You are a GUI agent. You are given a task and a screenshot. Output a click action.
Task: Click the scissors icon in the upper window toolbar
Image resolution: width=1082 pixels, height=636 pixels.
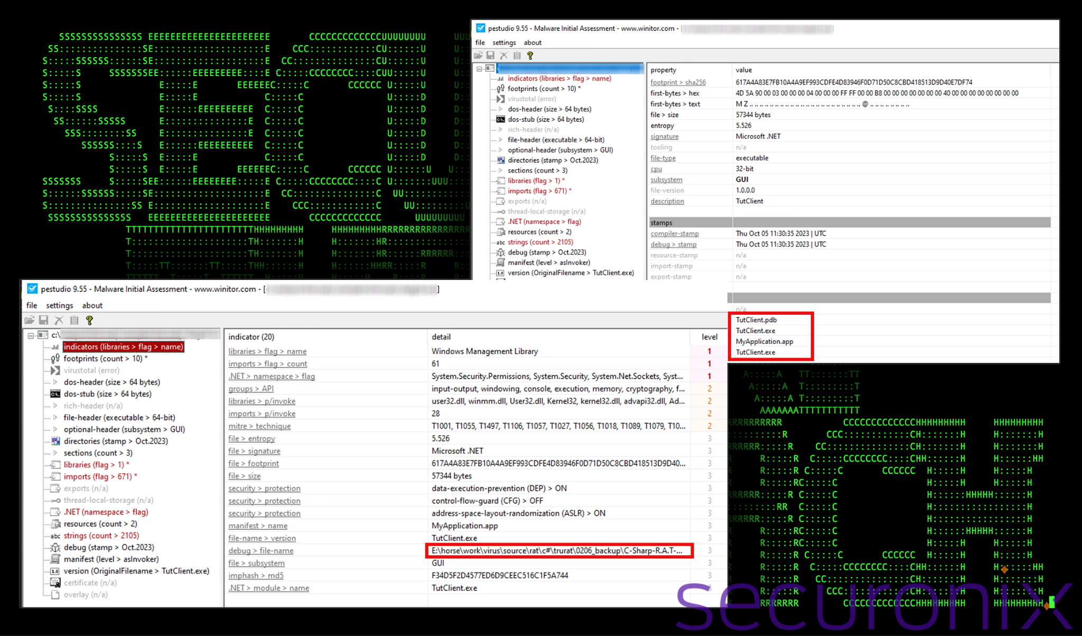(x=503, y=55)
